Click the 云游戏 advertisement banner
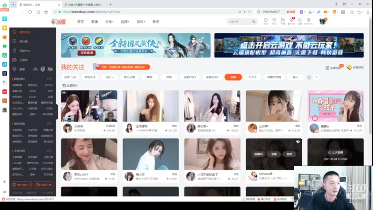The height and width of the screenshot is (210, 373). (289, 45)
